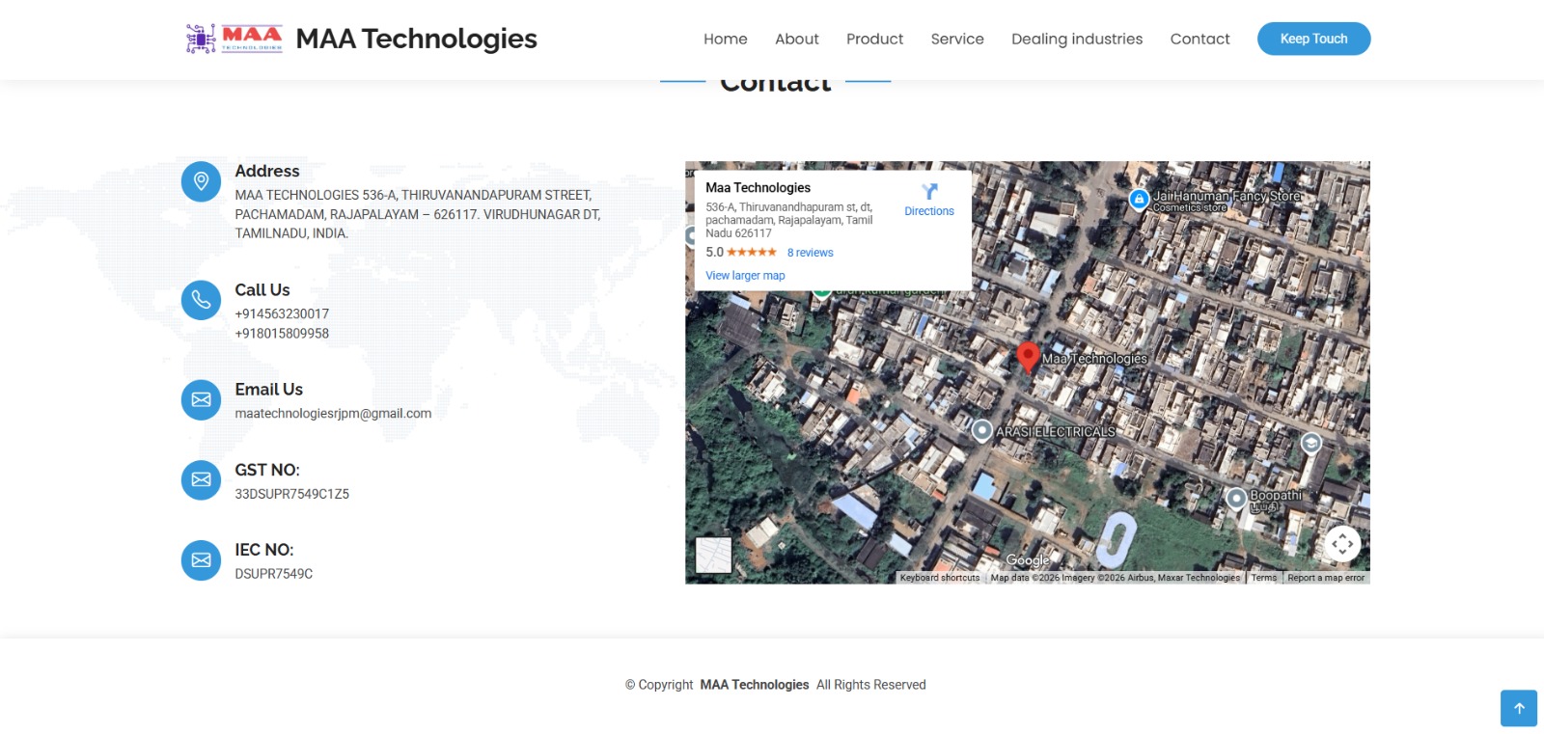Click the ARASI ELECTRICALS map pin

pyautogui.click(x=981, y=431)
